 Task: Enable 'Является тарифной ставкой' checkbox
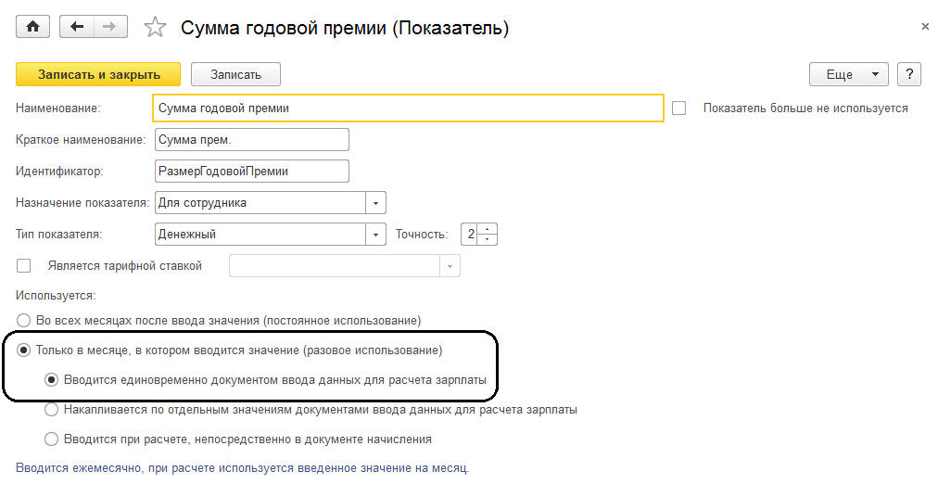[x=24, y=266]
